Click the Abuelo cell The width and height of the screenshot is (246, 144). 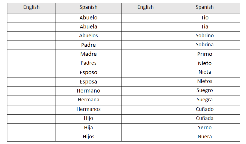click(x=88, y=18)
